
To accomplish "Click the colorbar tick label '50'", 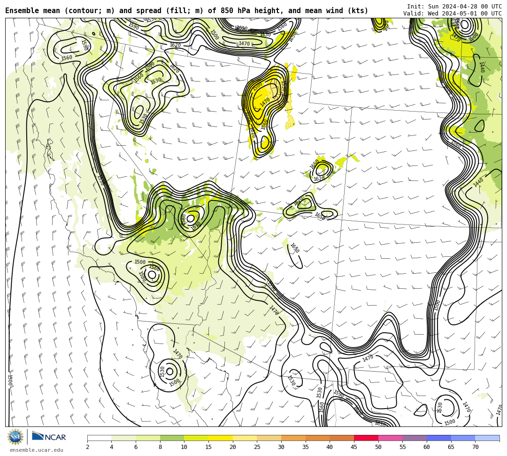I will (x=378, y=447).
